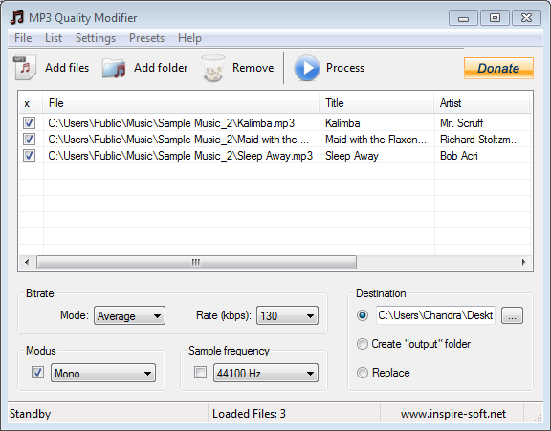Click the Remove label in toolbar
The height and width of the screenshot is (431, 551).
[x=253, y=68]
